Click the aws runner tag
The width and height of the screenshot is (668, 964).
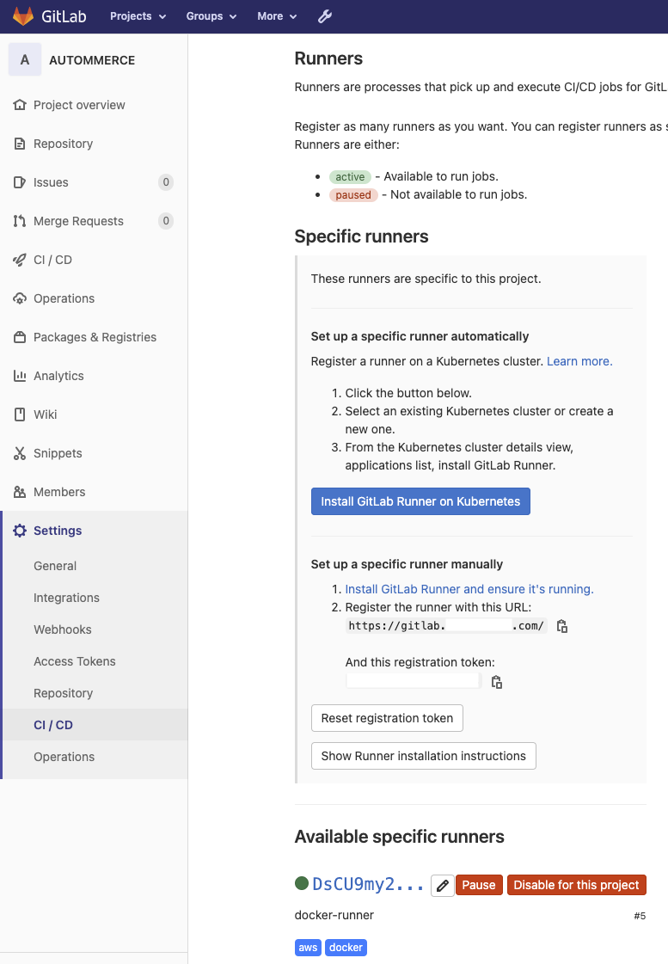[x=308, y=948]
